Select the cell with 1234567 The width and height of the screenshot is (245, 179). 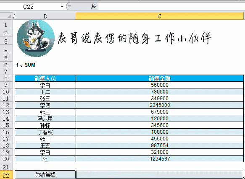[x=160, y=159]
